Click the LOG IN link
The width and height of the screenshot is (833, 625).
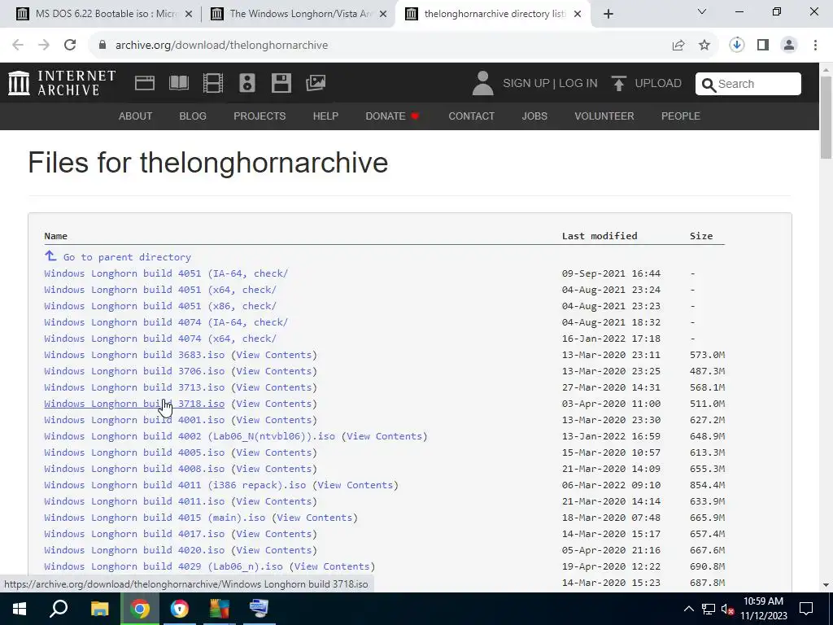[578, 84]
